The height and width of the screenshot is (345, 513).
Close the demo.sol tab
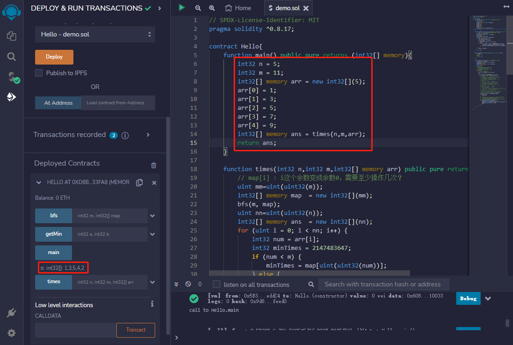click(x=306, y=8)
